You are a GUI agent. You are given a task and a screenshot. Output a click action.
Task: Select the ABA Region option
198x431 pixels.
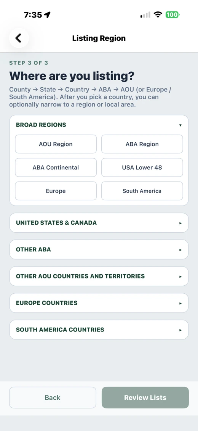142,144
